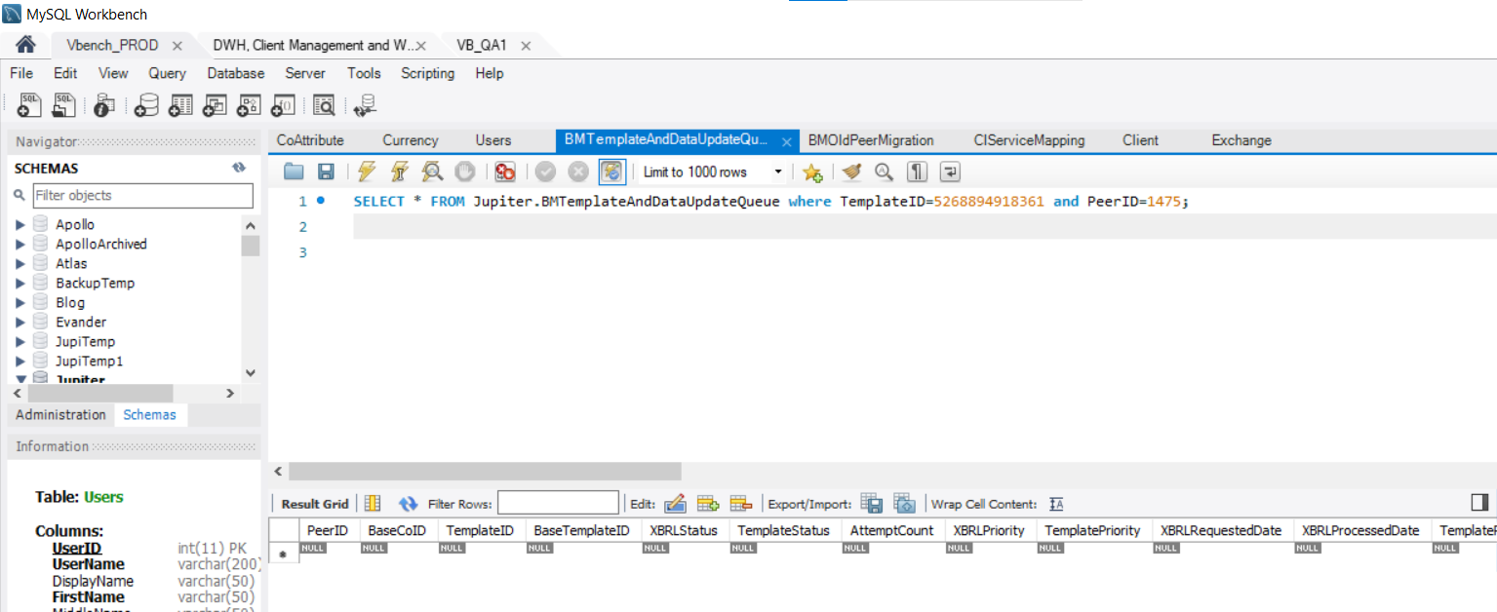
Task: Create a new schema icon
Action: (147, 105)
